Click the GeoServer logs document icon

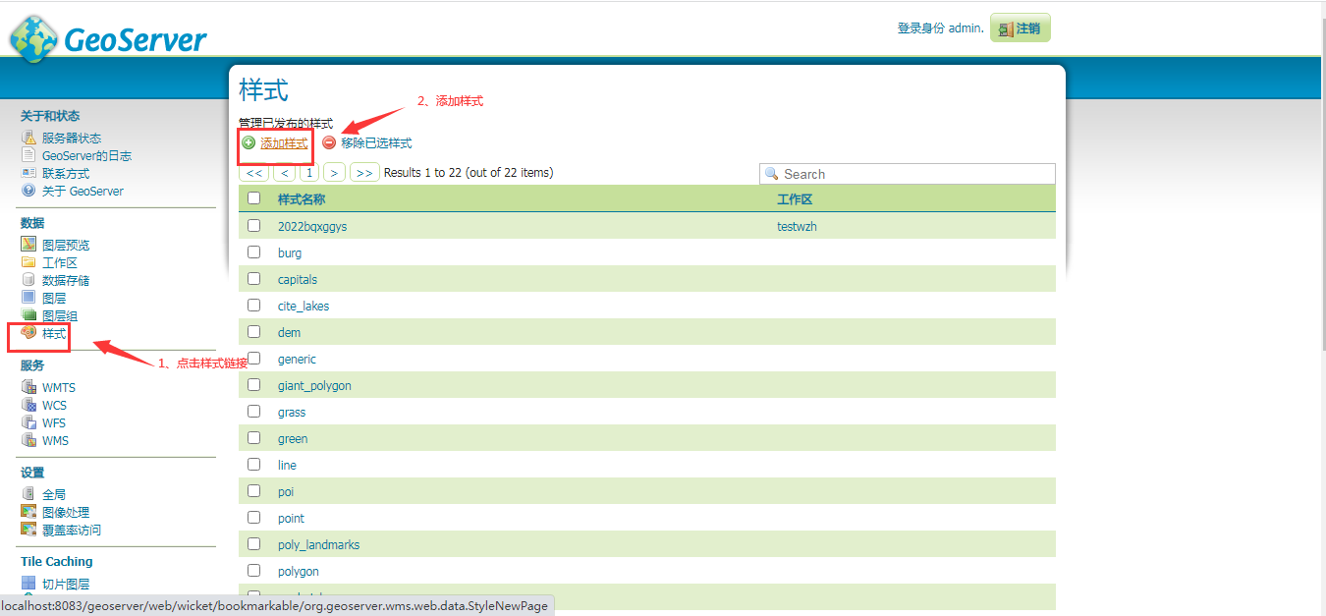(x=28, y=155)
